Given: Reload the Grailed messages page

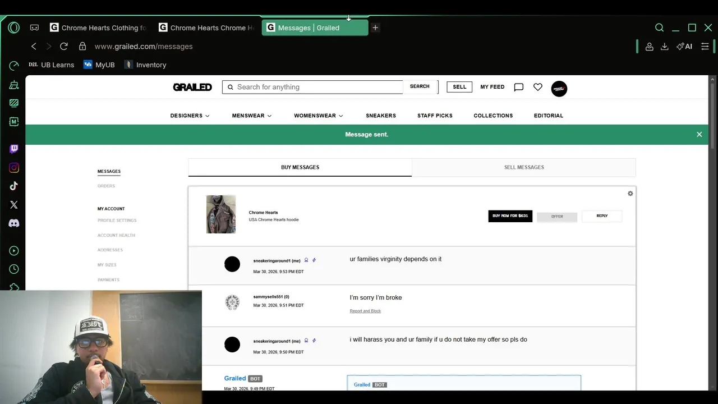Looking at the screenshot, I should point(63,47).
